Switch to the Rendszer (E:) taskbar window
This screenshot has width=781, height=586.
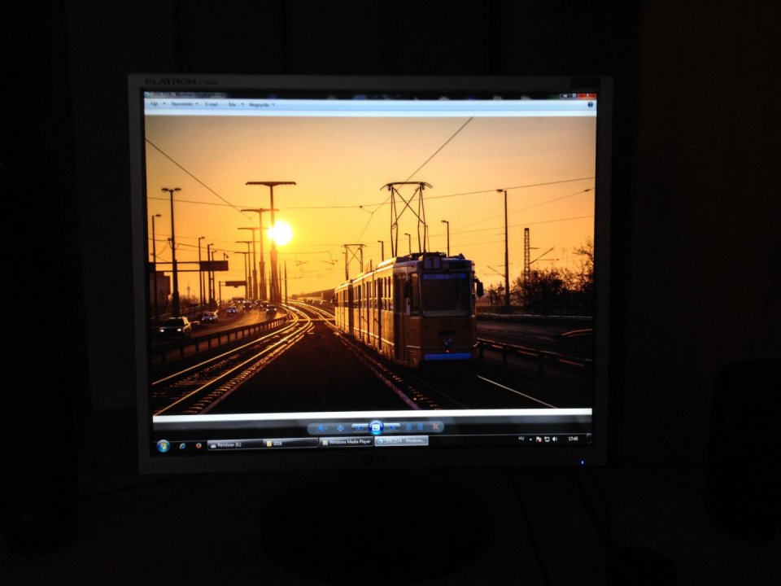pos(234,444)
